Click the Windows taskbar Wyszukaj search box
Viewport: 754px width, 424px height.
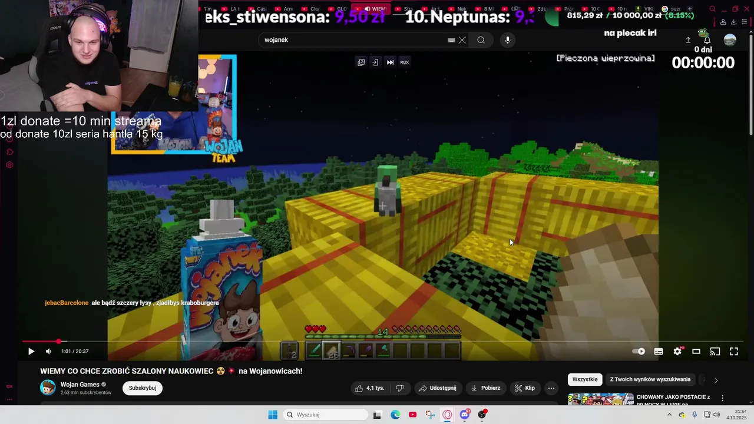325,415
